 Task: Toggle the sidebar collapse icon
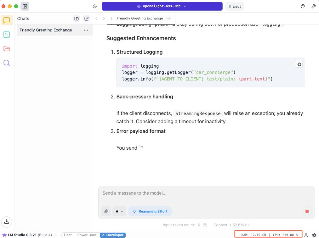pos(25,6)
